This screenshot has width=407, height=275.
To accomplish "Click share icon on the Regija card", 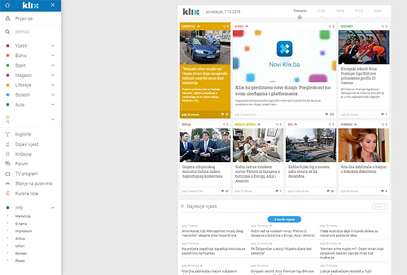I will point(225,124).
